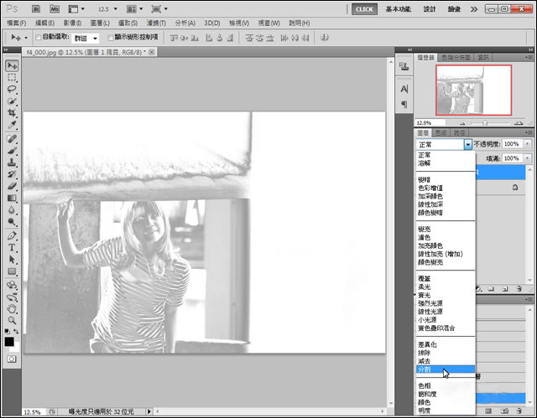
Task: Choose 色彩增值 blend mode
Action: click(x=430, y=188)
